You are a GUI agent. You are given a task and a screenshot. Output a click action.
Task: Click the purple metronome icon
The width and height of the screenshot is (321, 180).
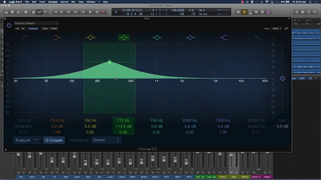(268, 12)
